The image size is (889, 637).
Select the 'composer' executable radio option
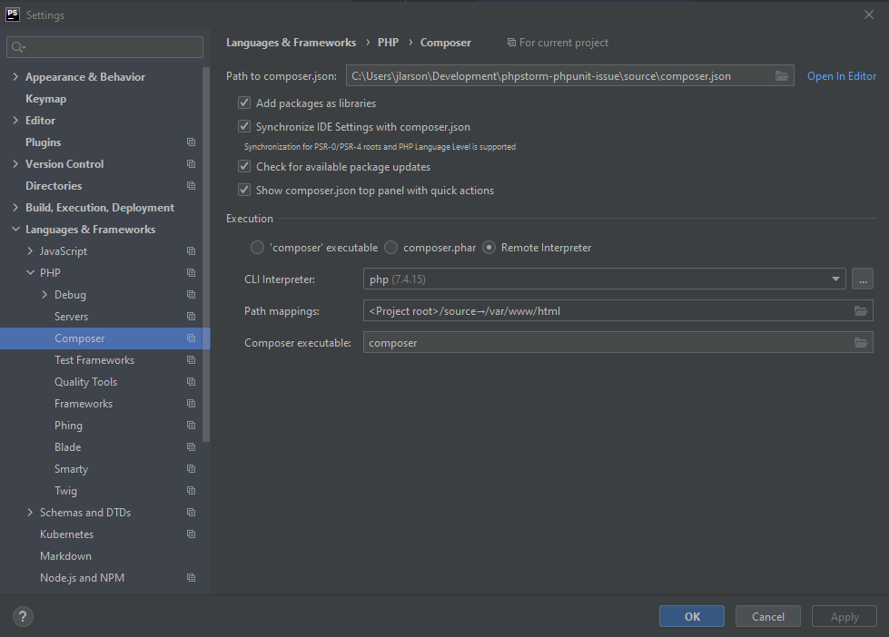(257, 248)
